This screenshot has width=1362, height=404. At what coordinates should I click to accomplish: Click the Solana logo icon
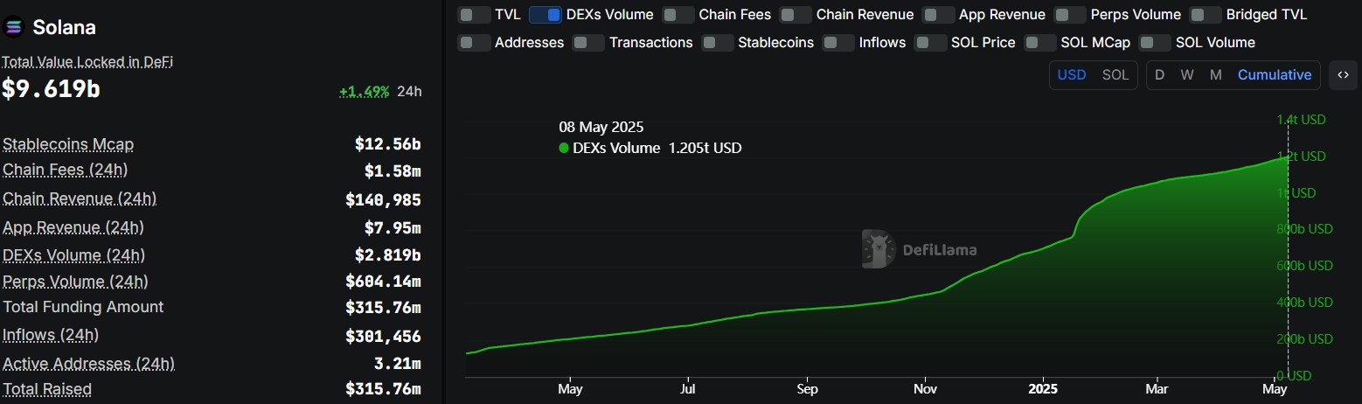pos(13,27)
